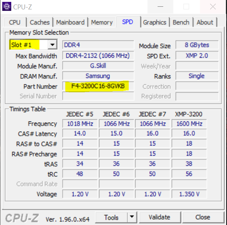This screenshot has width=227, height=225.
Task: Switch to the Bench tab
Action: pyautogui.click(x=181, y=22)
